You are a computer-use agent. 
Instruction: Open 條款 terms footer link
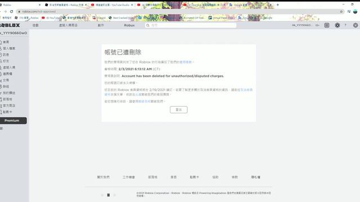[235, 177]
